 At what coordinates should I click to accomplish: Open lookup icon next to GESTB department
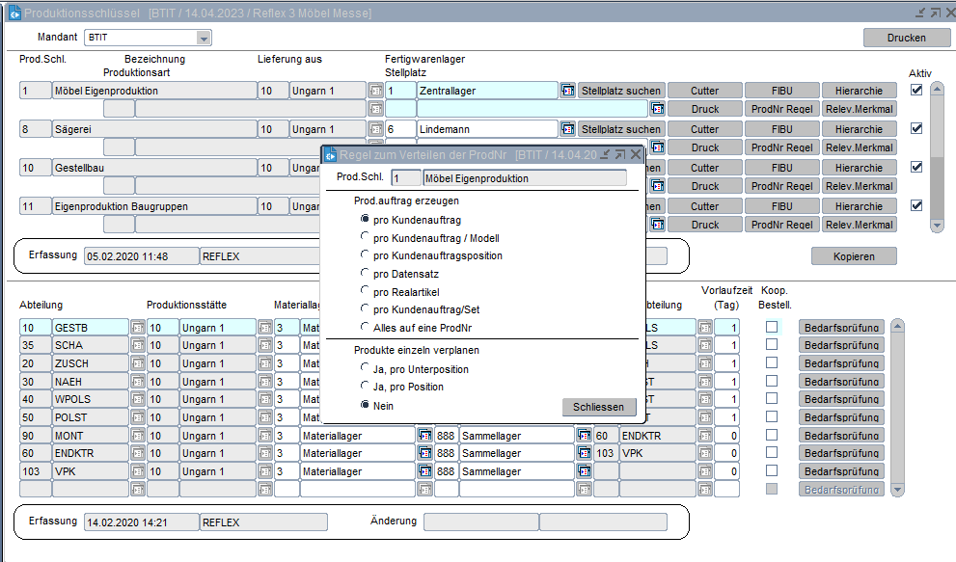(x=138, y=328)
